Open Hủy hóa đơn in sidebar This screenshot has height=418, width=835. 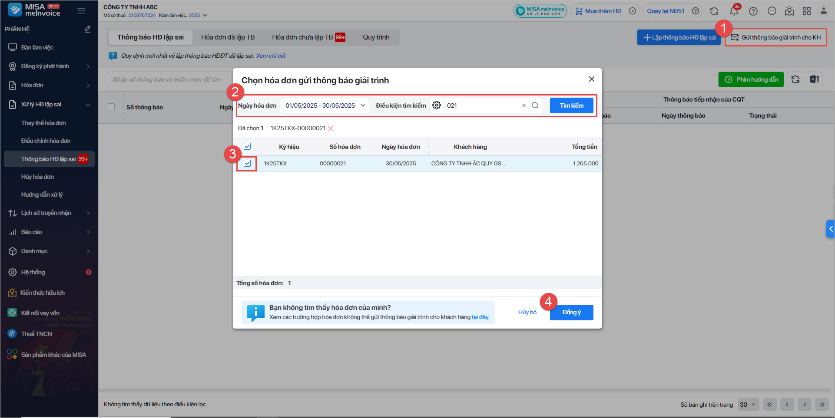37,177
